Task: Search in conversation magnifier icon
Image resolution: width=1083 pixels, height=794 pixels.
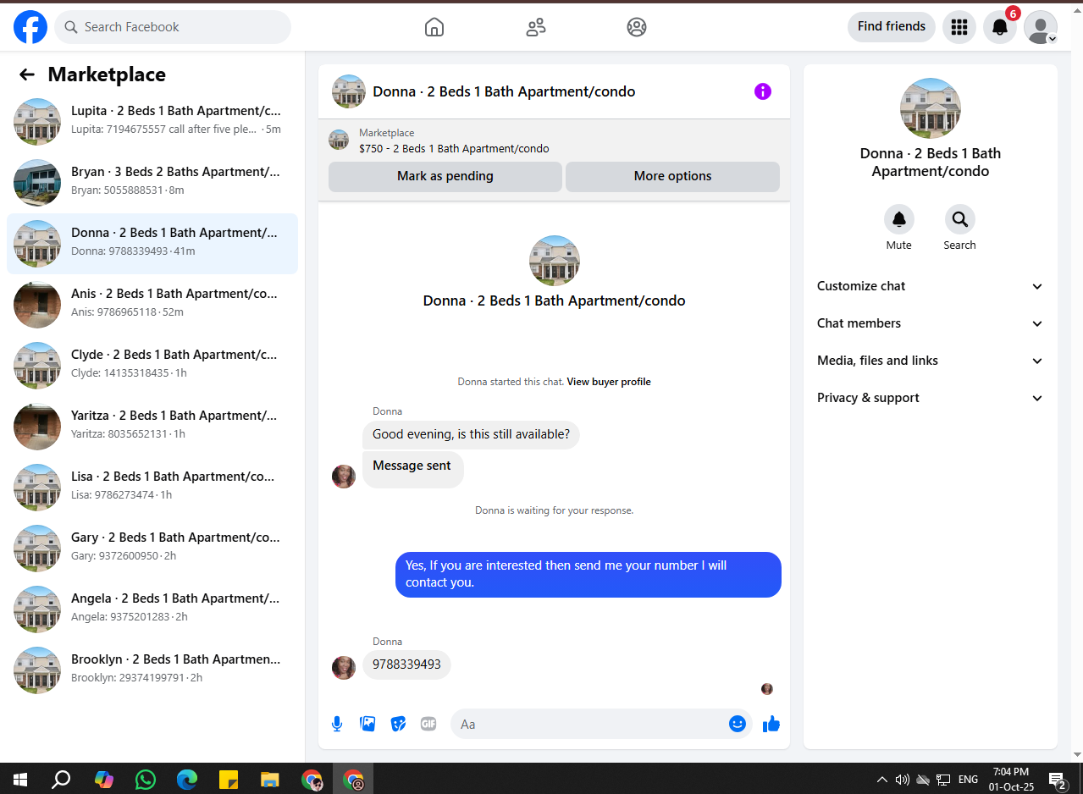Action: (x=960, y=219)
